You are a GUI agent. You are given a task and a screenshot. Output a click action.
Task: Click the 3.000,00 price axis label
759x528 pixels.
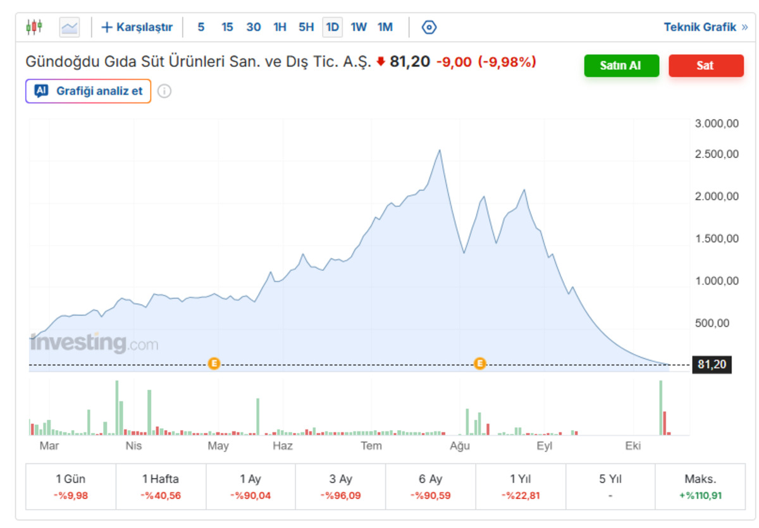[717, 124]
